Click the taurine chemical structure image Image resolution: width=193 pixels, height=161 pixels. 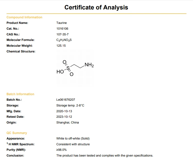coord(75,68)
